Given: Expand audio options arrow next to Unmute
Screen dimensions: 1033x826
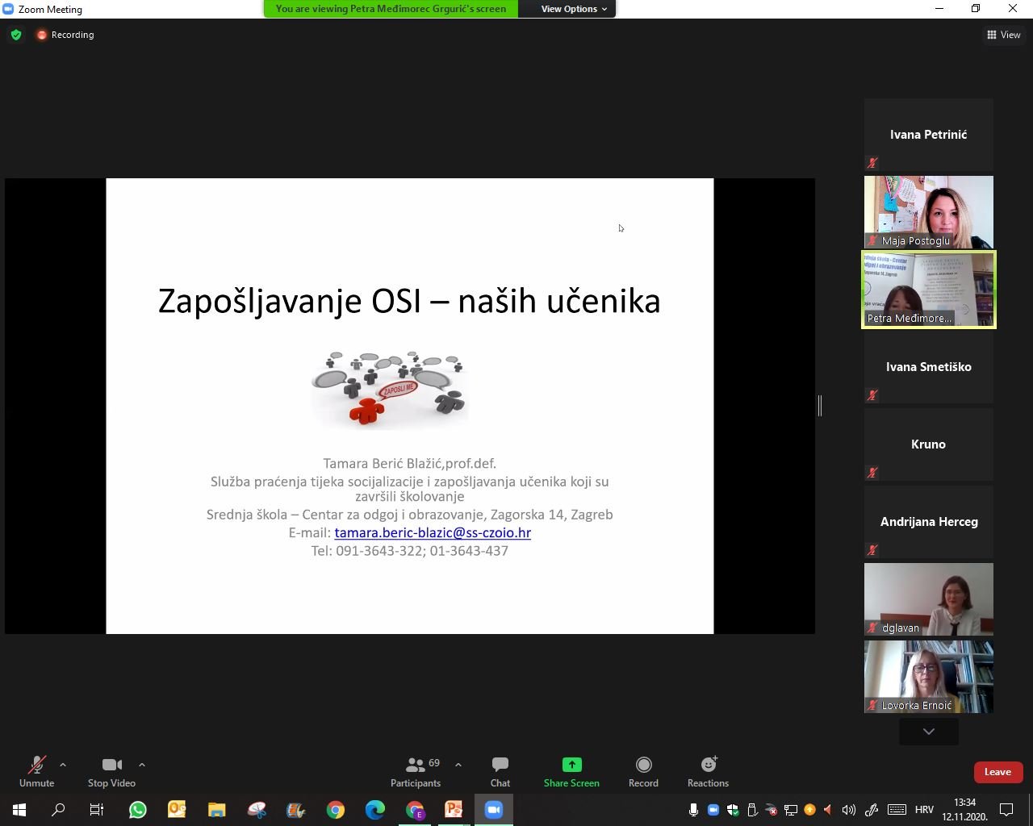Looking at the screenshot, I should click(63, 765).
